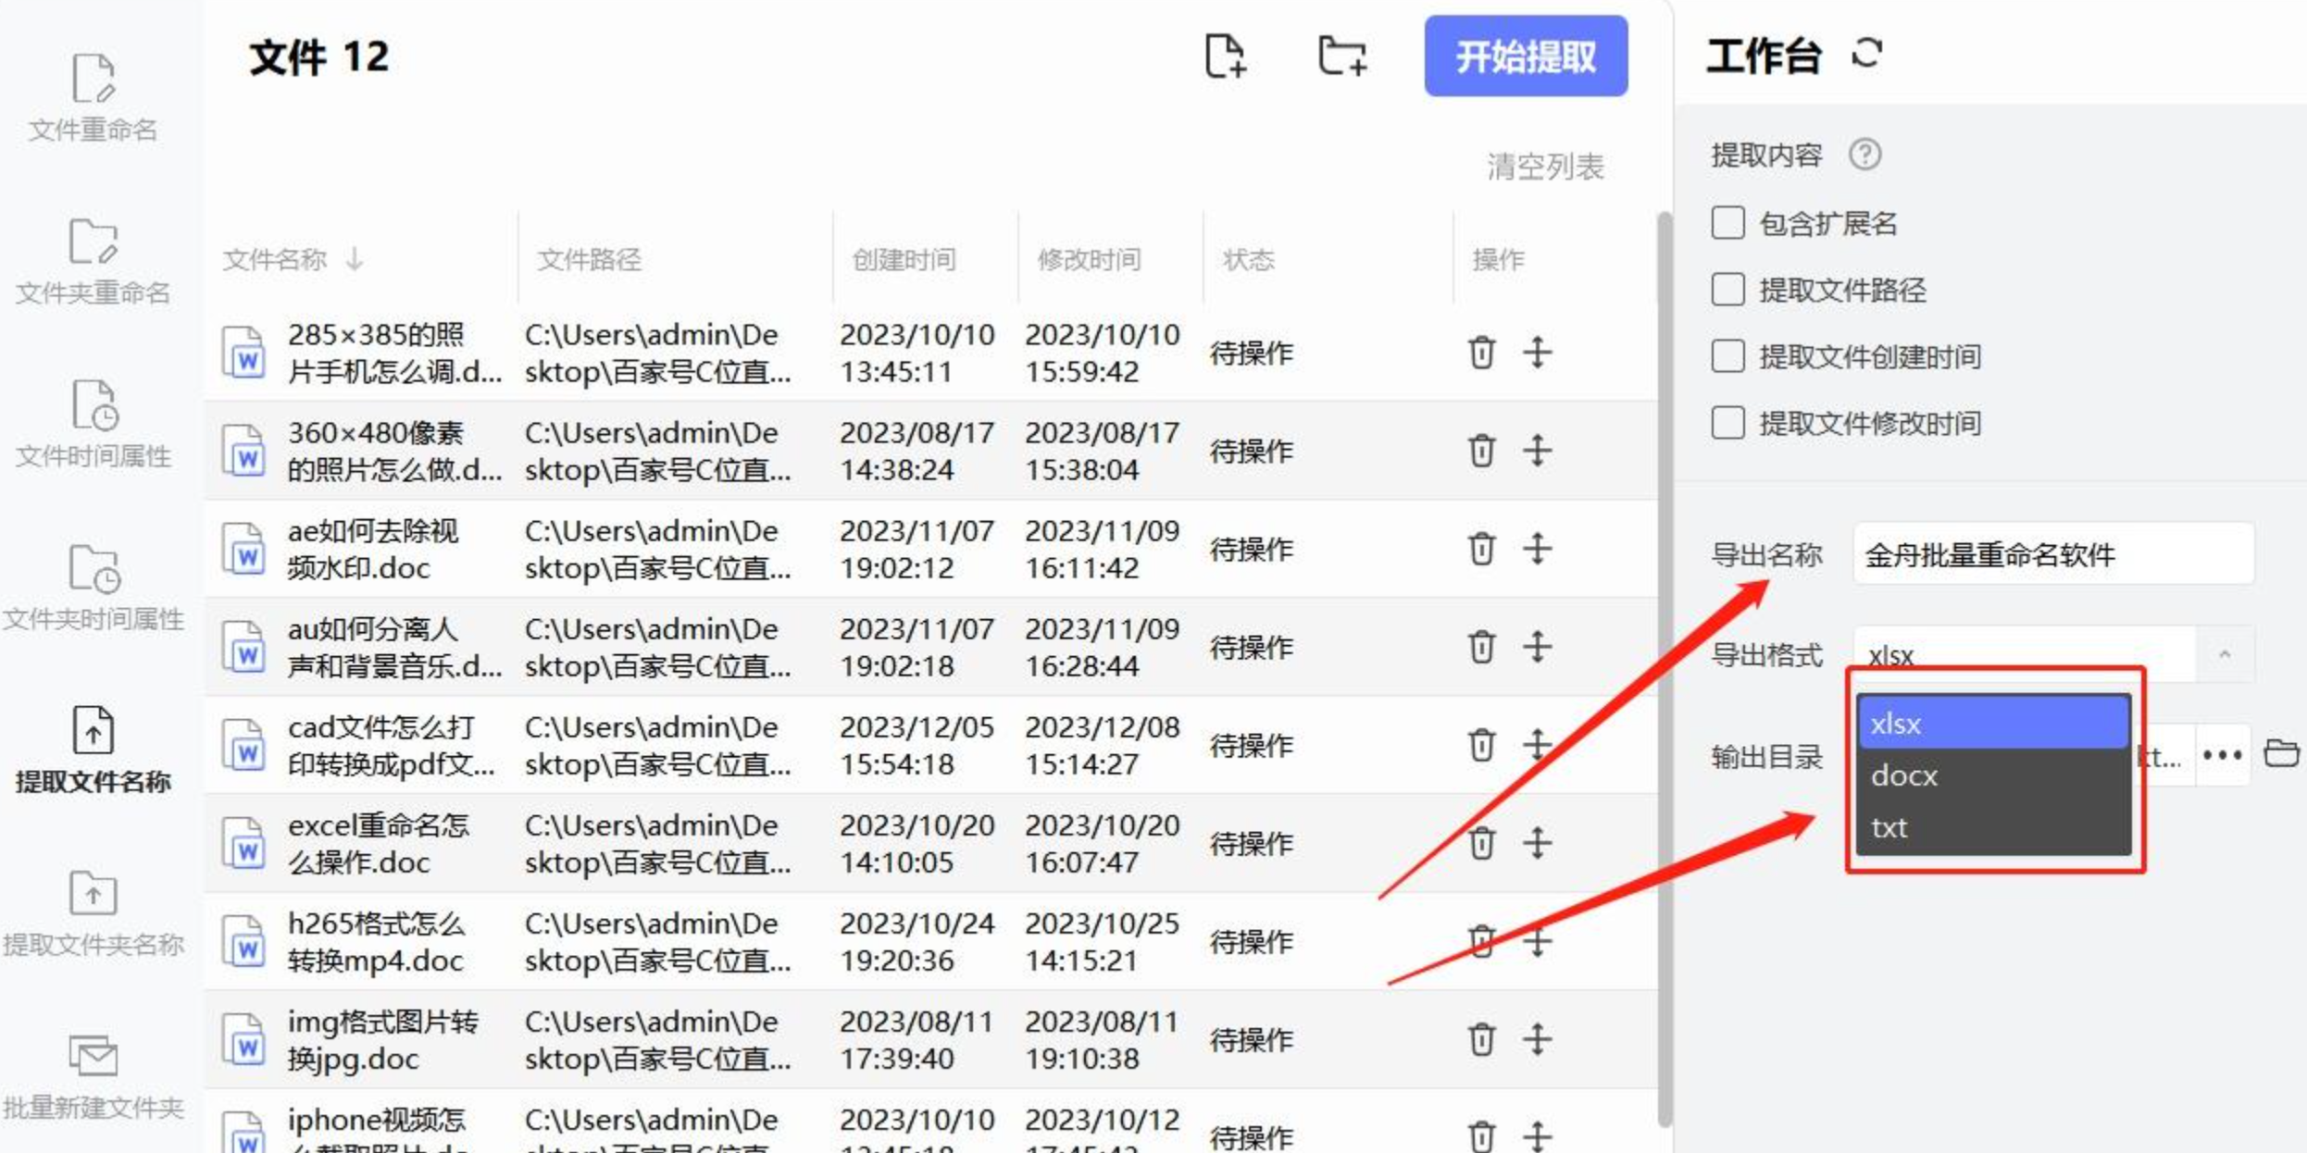Screen dimensions: 2307x1153
Task: Click the 修改时间 column header
Action: click(1089, 259)
